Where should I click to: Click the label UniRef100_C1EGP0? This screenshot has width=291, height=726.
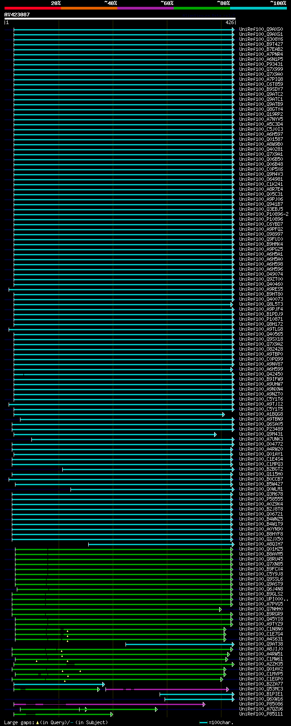point(261,679)
